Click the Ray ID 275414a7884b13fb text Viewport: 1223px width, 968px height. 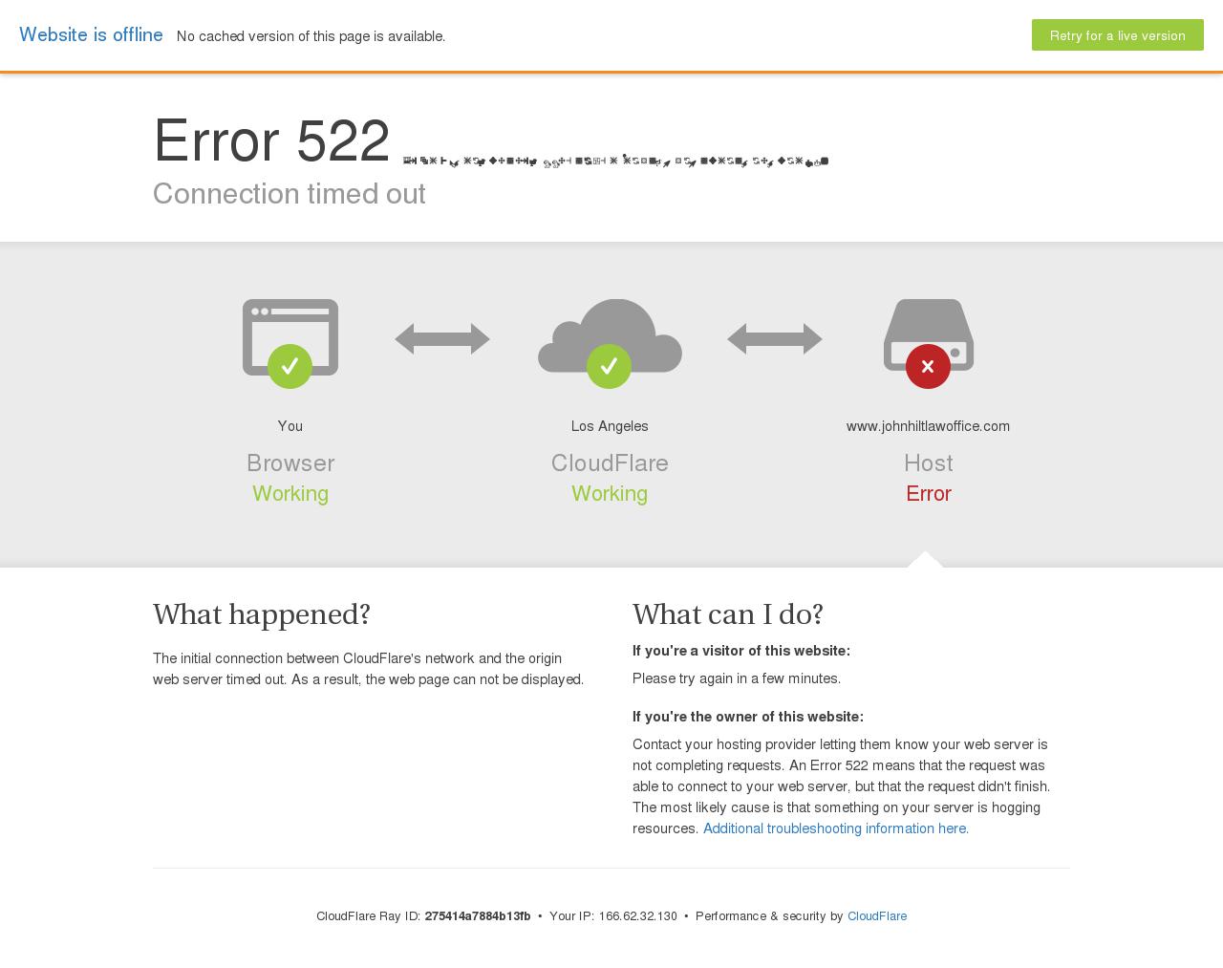pyautogui.click(x=478, y=915)
